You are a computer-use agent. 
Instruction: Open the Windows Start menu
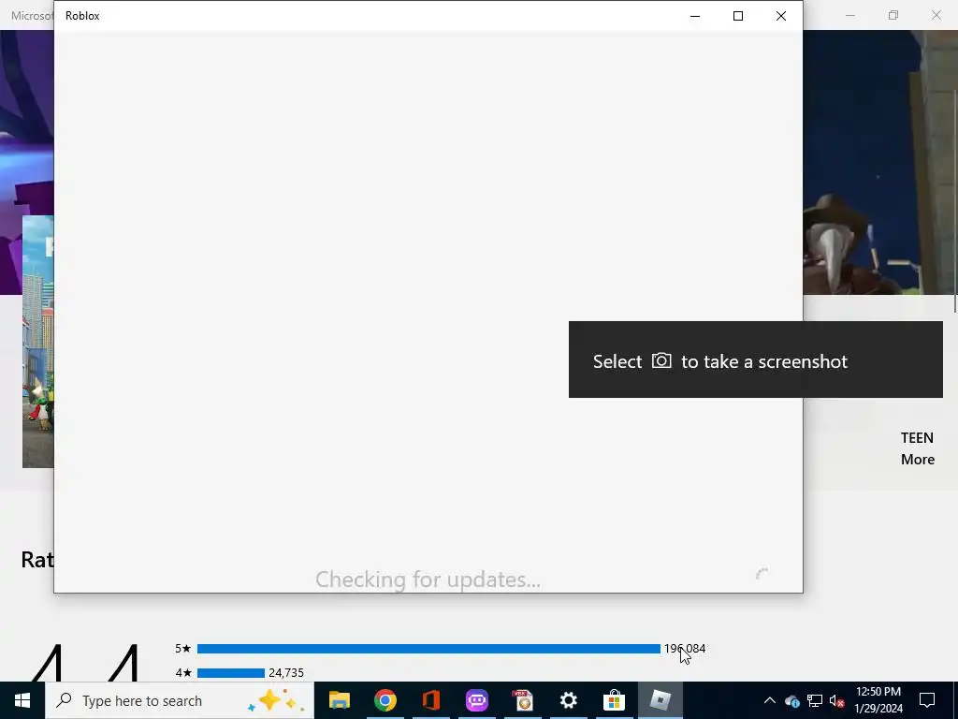point(22,700)
